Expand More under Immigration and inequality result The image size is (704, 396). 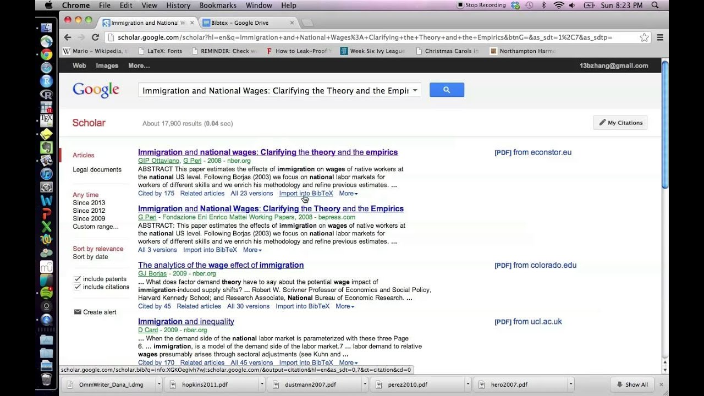coord(348,362)
